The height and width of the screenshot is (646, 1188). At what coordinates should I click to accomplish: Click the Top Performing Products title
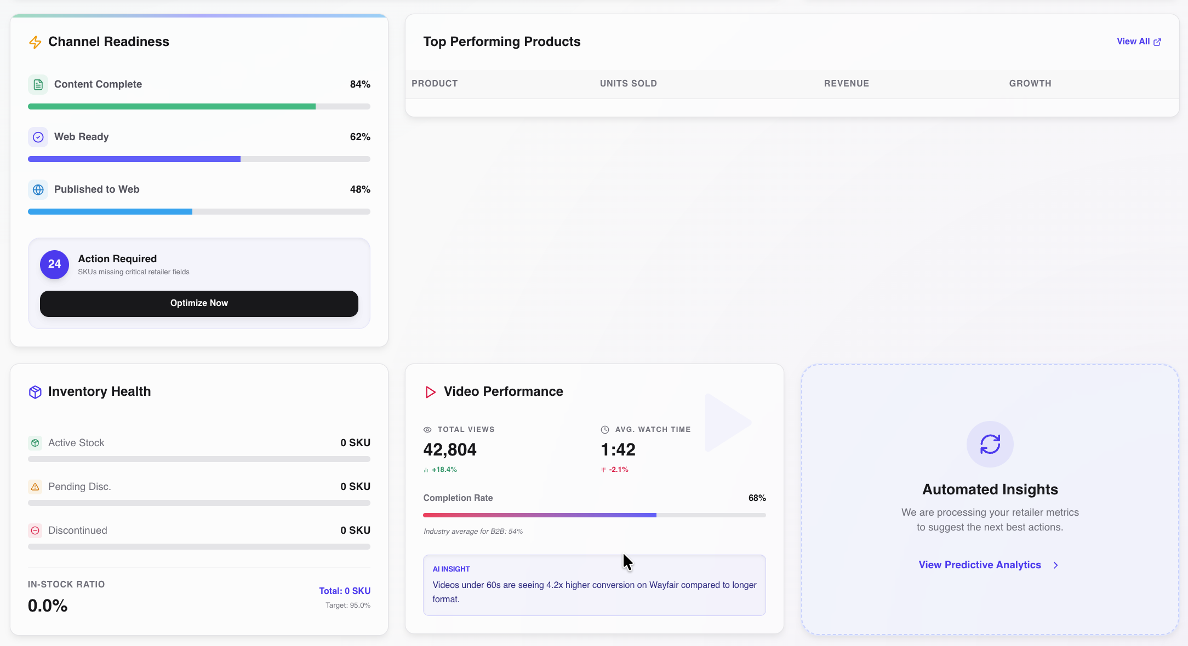point(501,42)
